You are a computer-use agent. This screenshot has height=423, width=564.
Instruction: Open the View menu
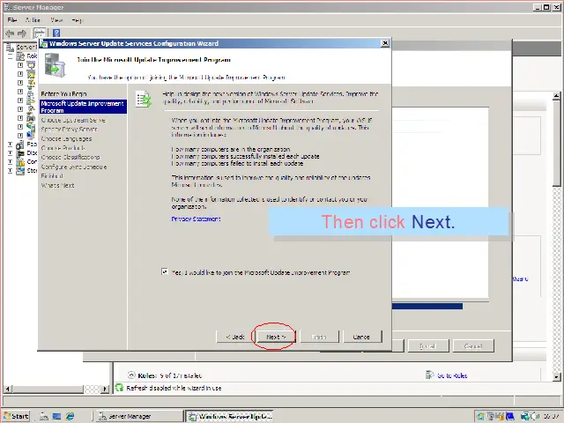(56, 20)
